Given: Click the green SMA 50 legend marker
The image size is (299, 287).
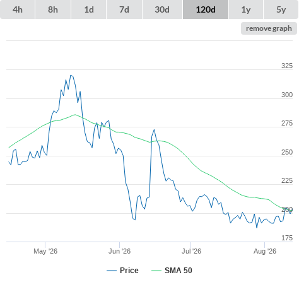Looking at the screenshot, I should pos(156,271).
